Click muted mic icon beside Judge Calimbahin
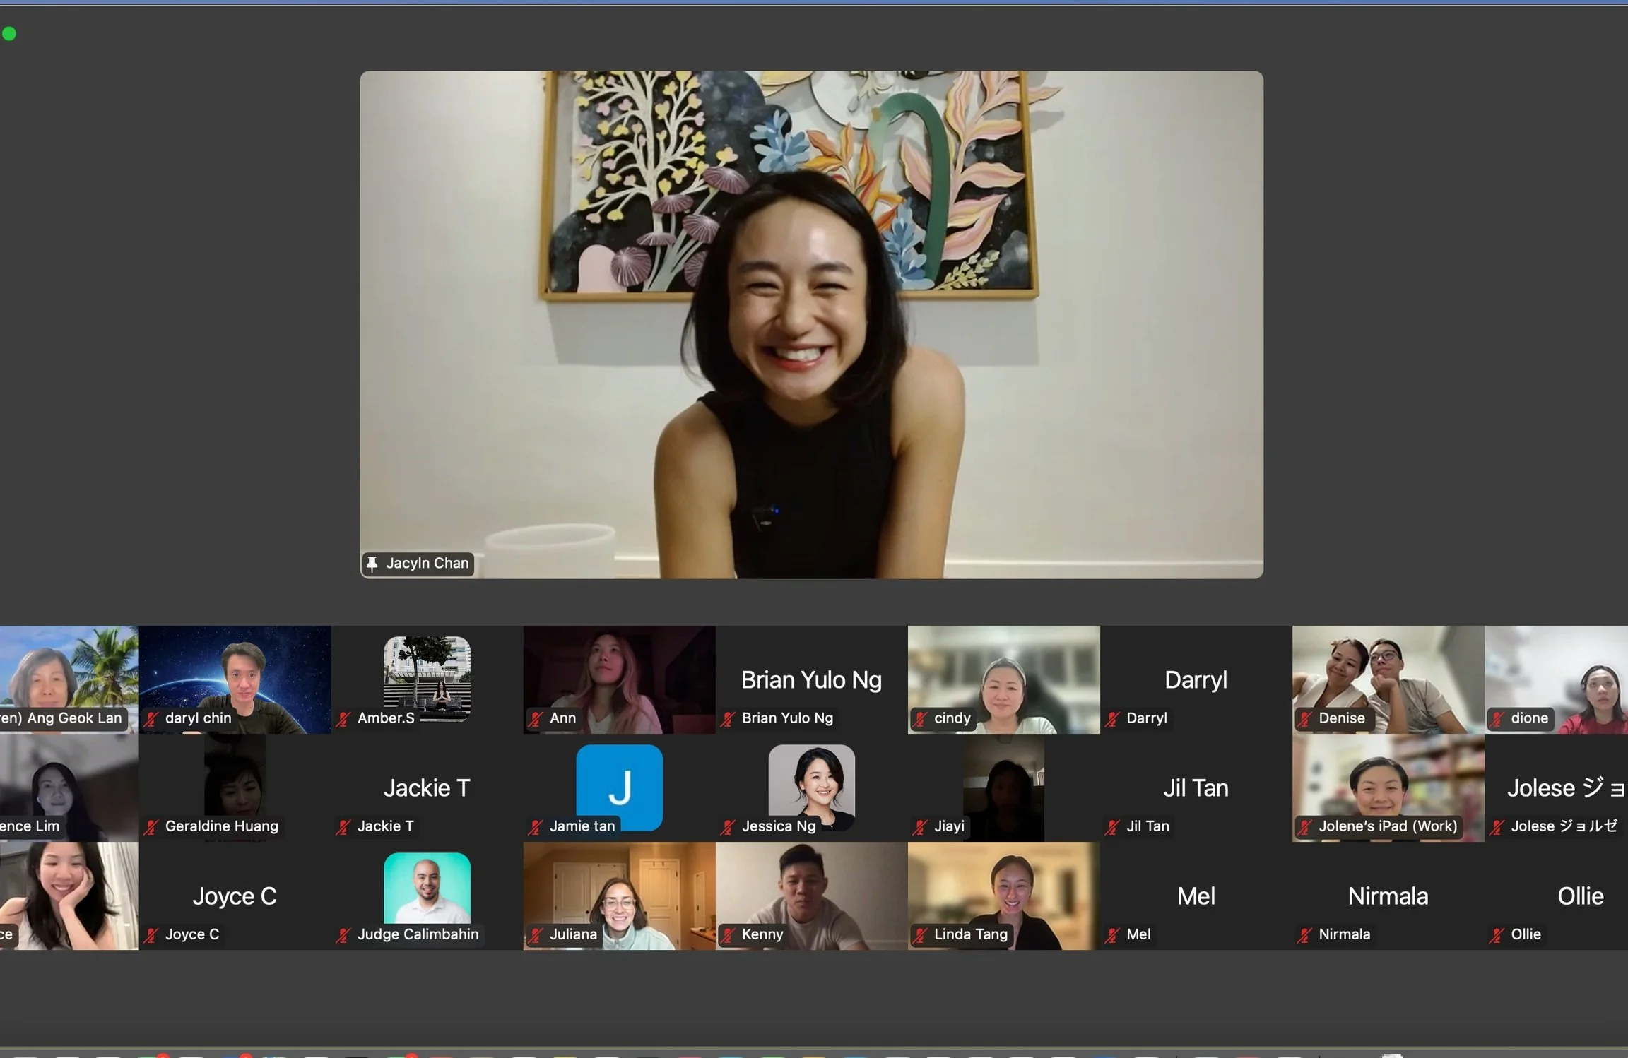The image size is (1628, 1058). (x=343, y=934)
